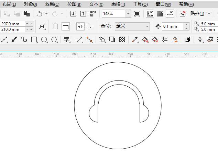Toggle the show rulers button
The width and height of the screenshot is (218, 162).
(x=150, y=14)
